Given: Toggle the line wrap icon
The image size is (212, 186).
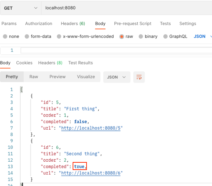Looking at the screenshot, I should point(139,77).
